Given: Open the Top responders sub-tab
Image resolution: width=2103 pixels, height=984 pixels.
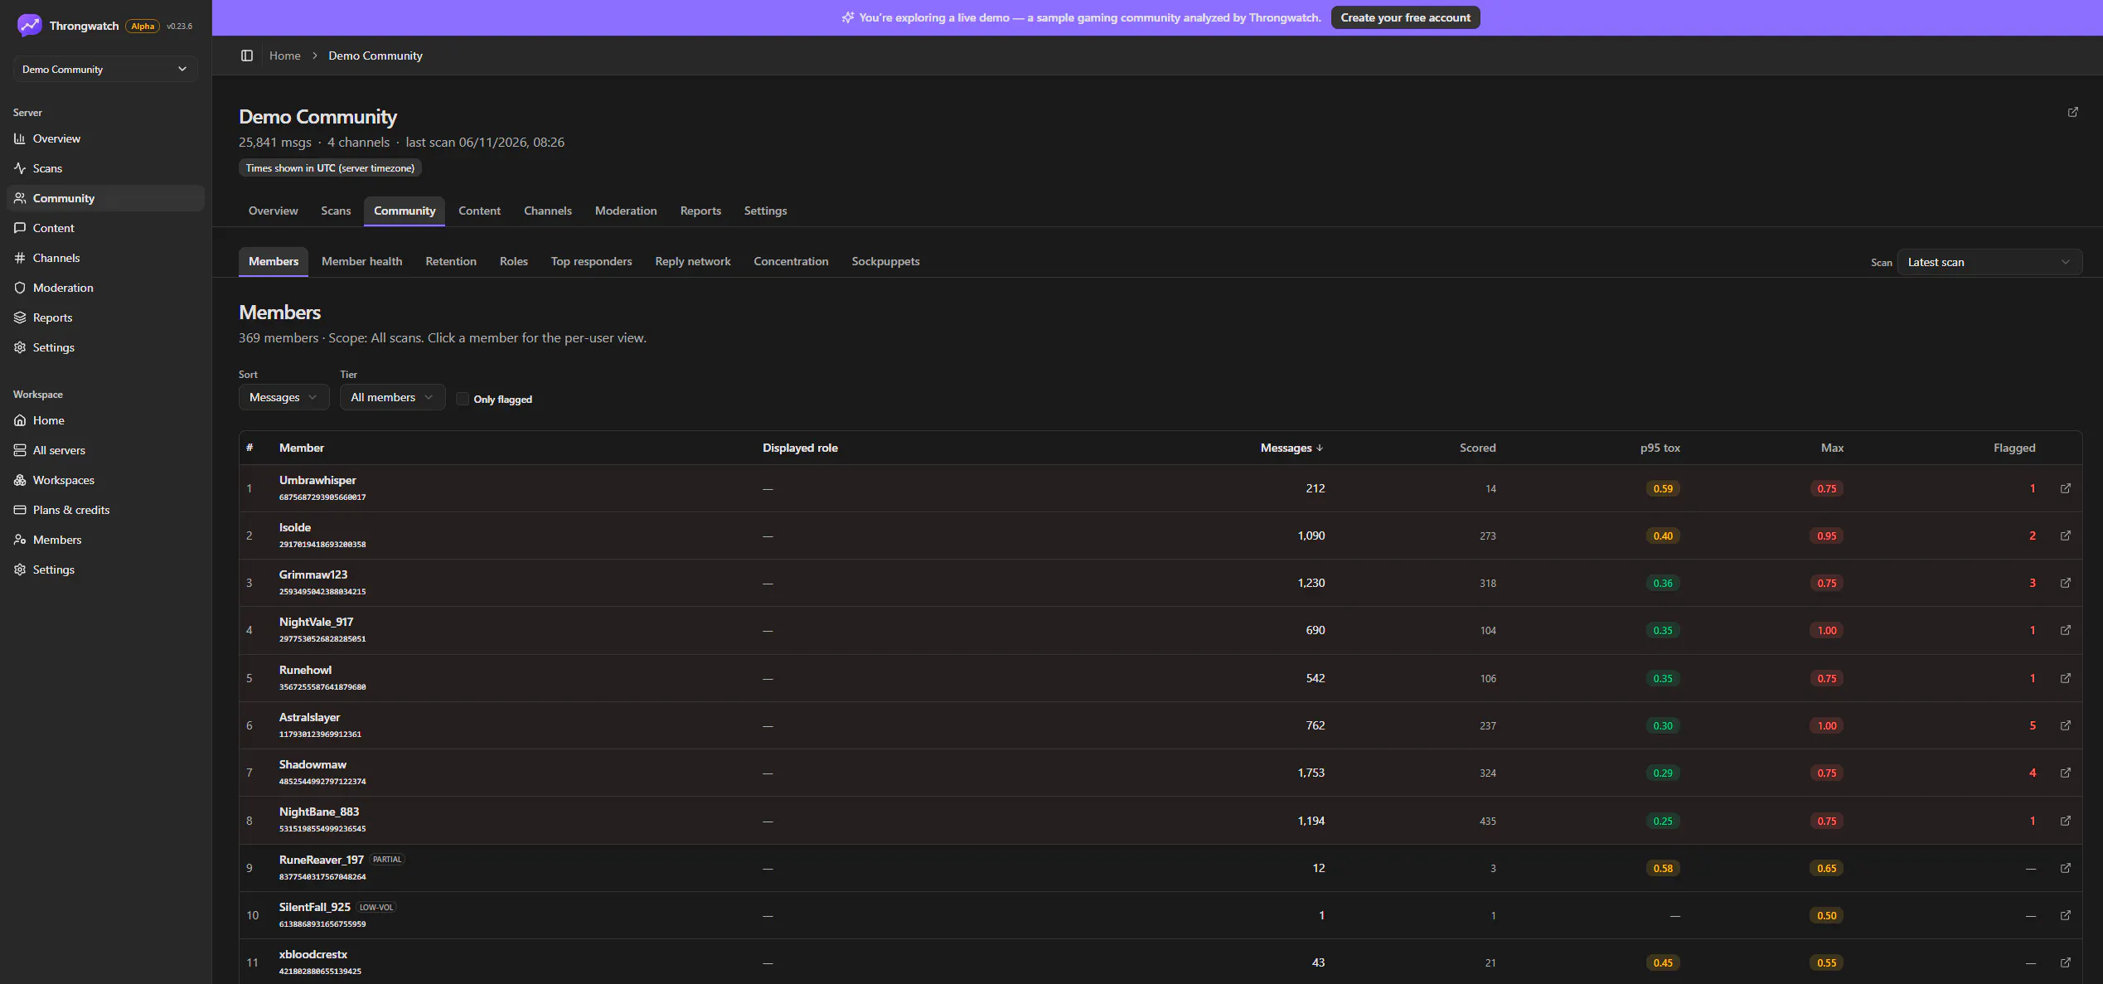Looking at the screenshot, I should (591, 261).
